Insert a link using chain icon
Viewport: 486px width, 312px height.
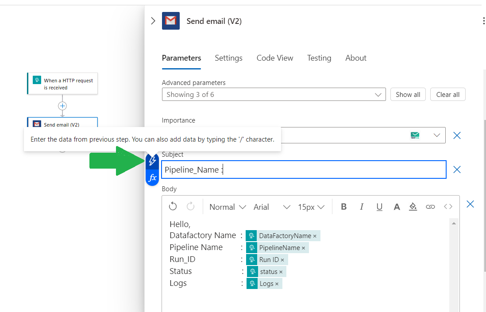pos(430,207)
